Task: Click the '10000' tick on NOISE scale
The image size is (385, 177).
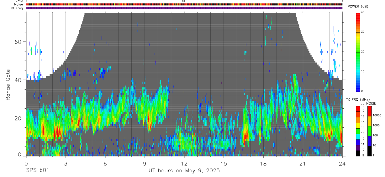Action: tap(377, 115)
